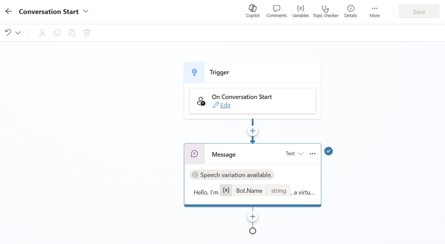Image resolution: width=445 pixels, height=244 pixels.
Task: Add node between Trigger and Message
Action: [253, 131]
